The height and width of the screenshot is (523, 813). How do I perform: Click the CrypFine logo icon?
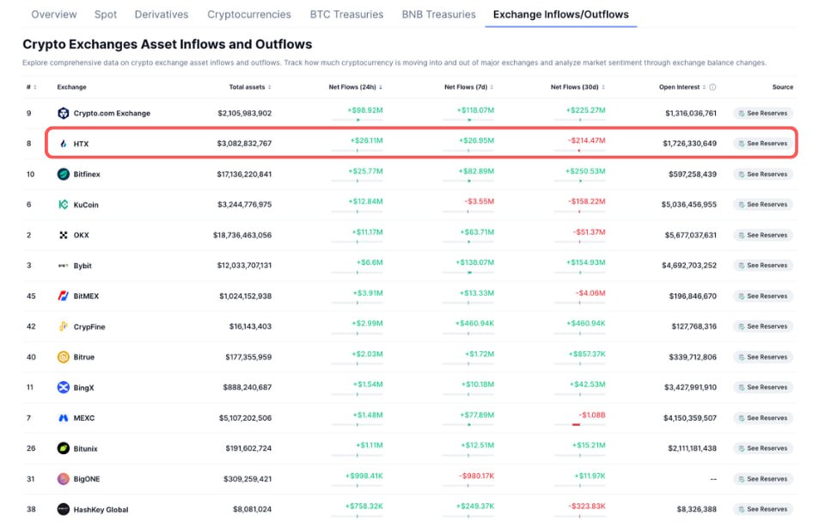[x=64, y=326]
